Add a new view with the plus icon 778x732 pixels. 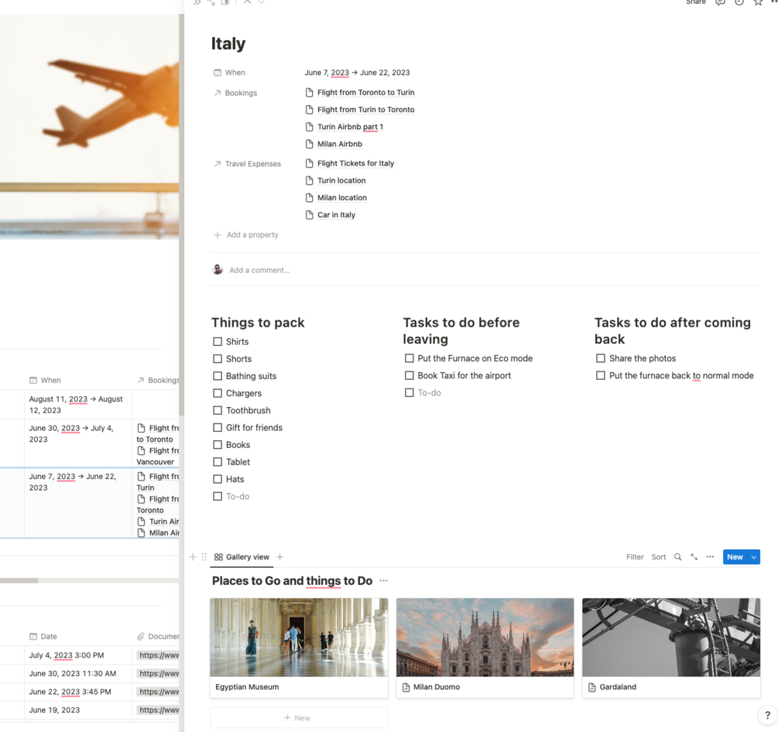pos(279,557)
